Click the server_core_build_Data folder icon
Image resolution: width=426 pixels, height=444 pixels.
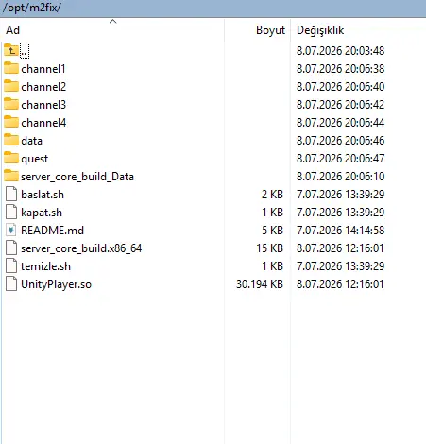(11, 176)
